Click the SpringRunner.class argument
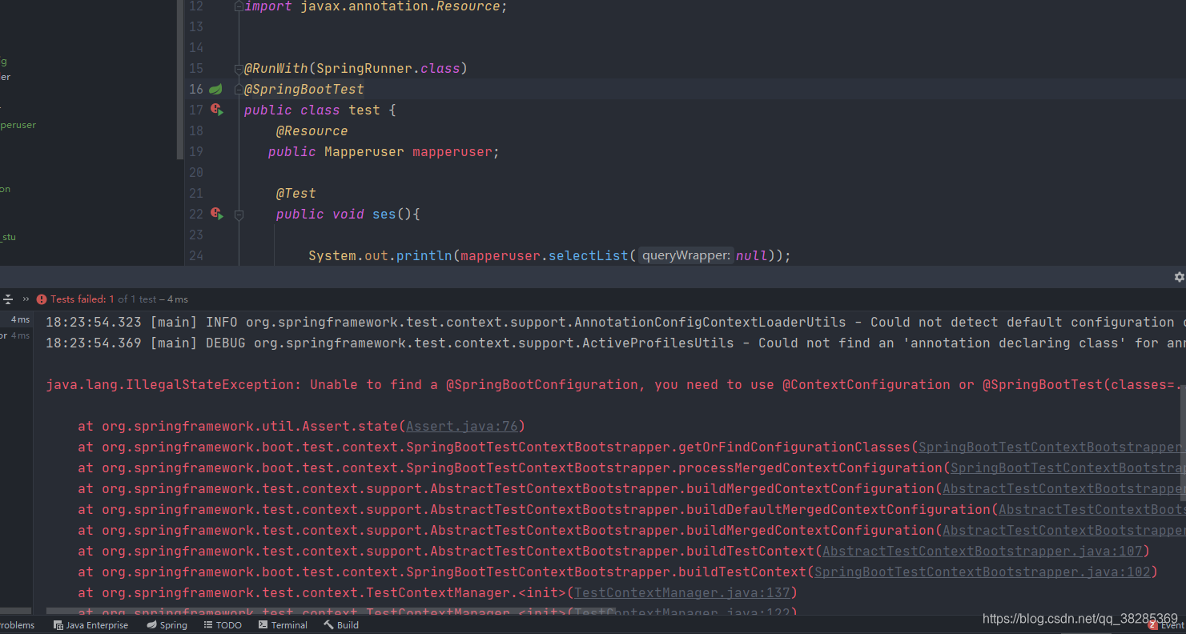 tap(388, 69)
